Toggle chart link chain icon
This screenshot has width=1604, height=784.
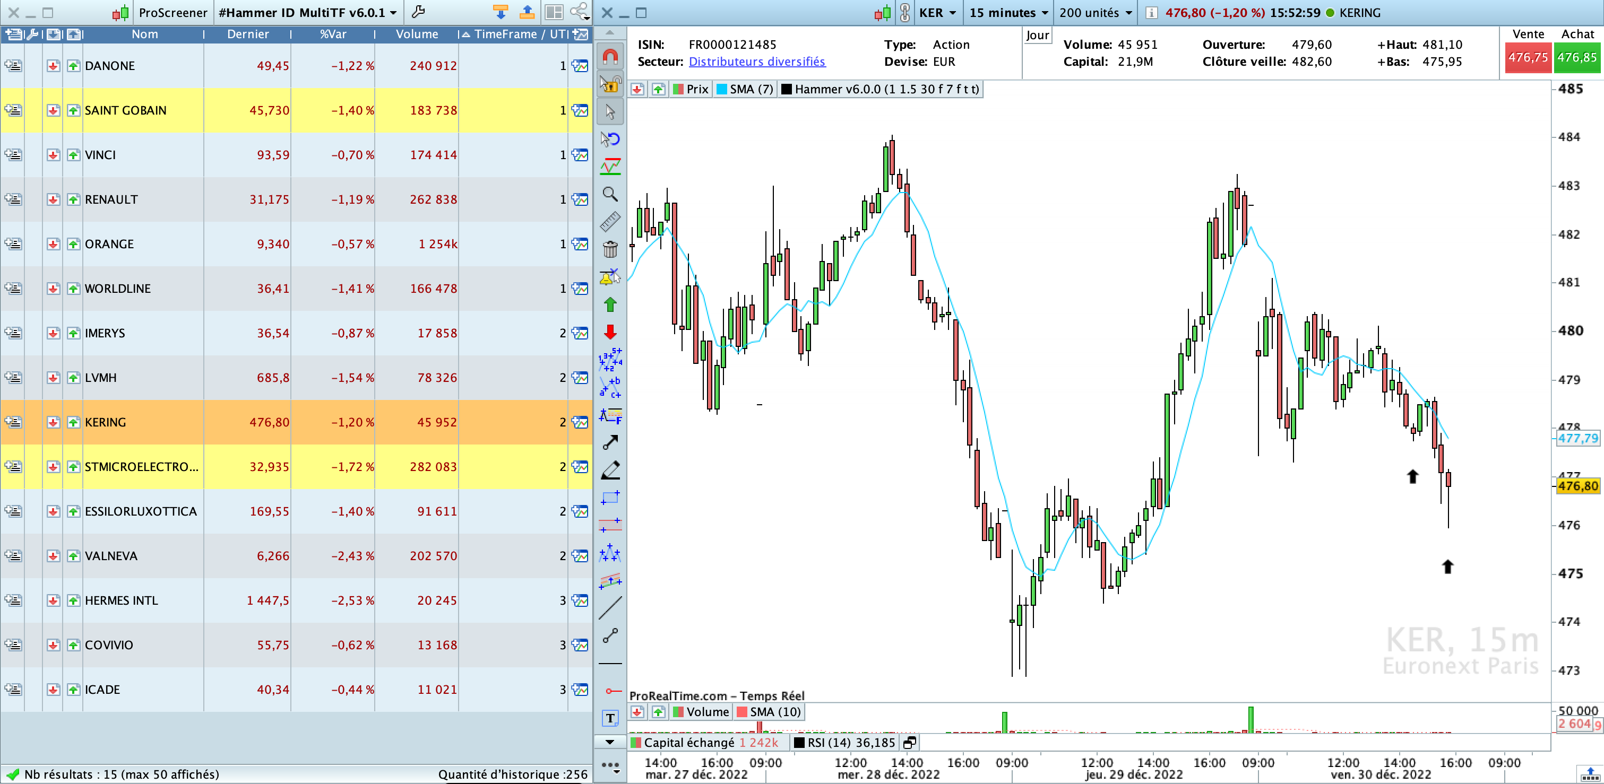click(905, 12)
